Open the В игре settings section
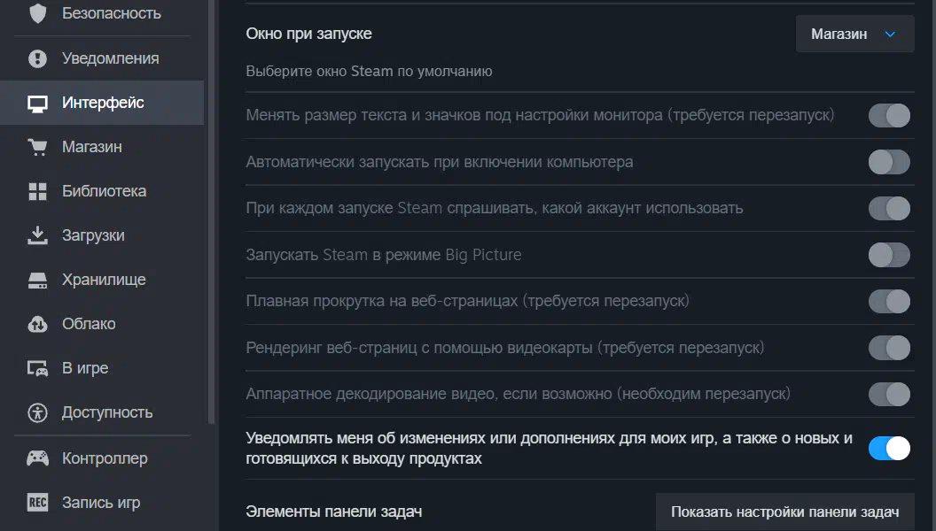The width and height of the screenshot is (936, 531). (x=85, y=368)
